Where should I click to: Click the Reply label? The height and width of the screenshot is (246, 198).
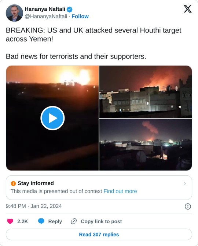click(55, 221)
